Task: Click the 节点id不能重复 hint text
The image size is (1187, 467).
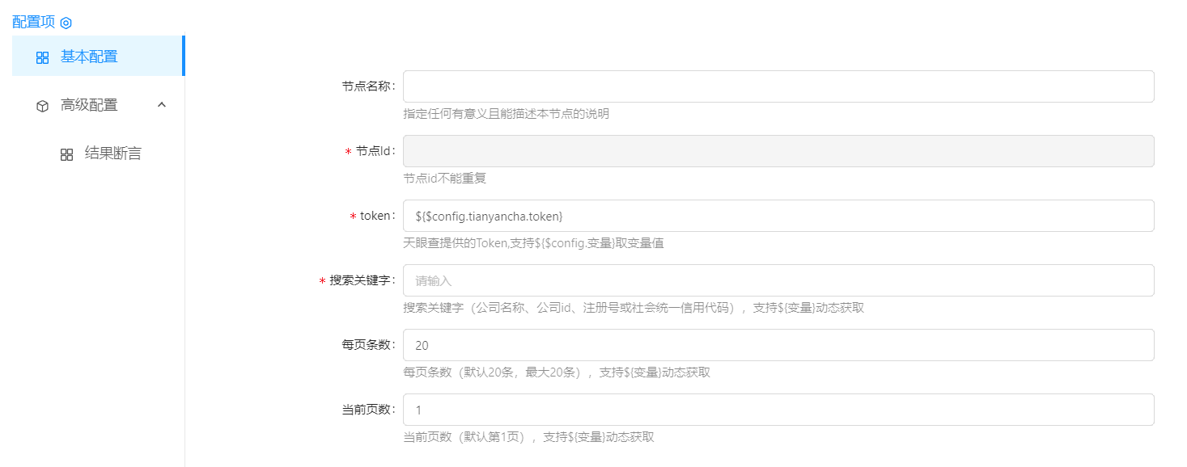Action: tap(444, 179)
